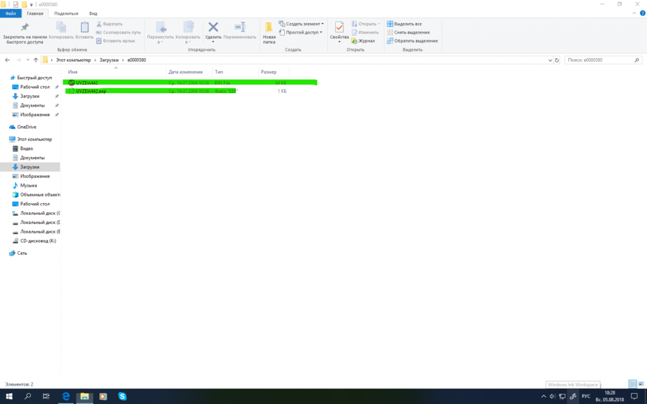Switch to details view icon in status bar
The image size is (647, 404).
click(632, 384)
